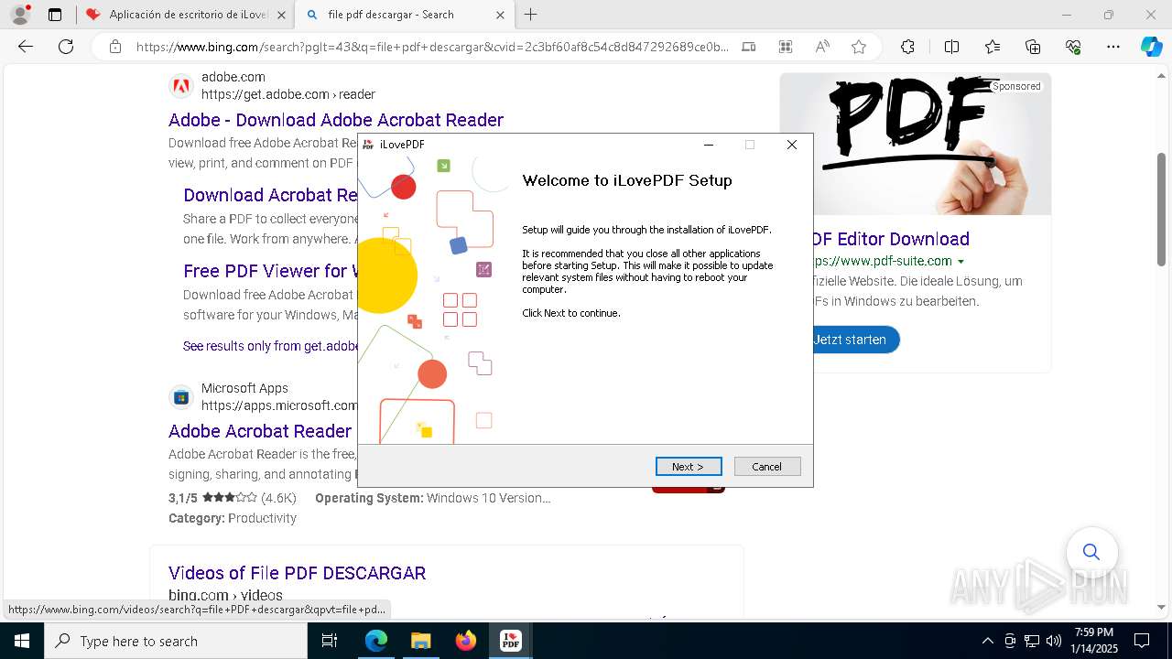Click floating Bing search magnifier button

point(1091,552)
